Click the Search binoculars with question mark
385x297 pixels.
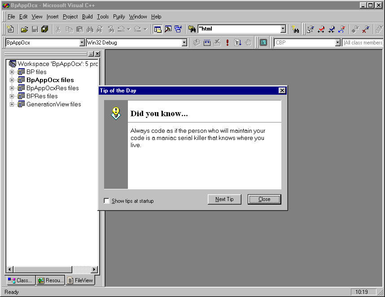pos(295,29)
